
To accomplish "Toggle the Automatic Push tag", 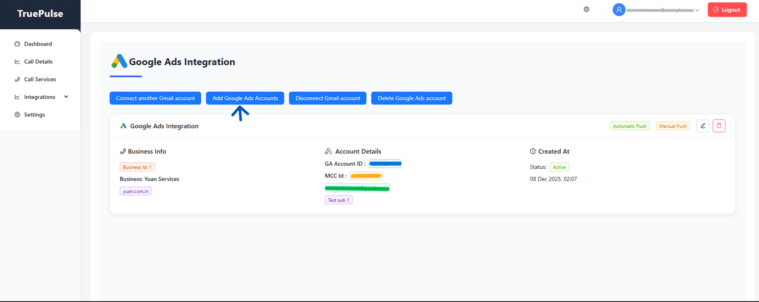I will pos(629,126).
